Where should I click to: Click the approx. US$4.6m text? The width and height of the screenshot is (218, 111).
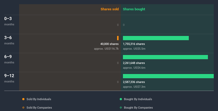(x=134, y=68)
